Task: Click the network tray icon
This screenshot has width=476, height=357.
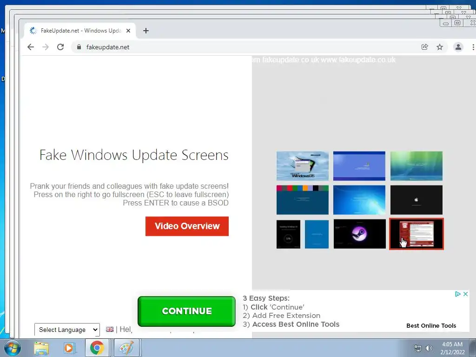Action: 418,348
